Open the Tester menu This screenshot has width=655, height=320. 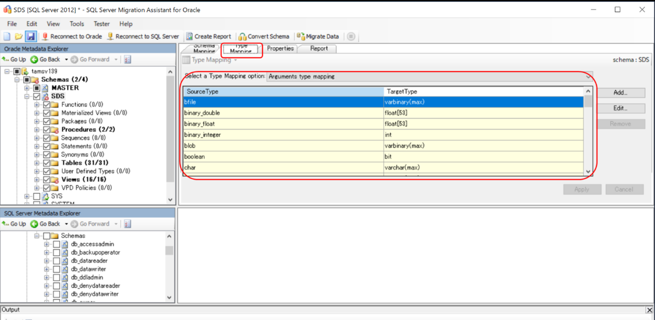(x=102, y=24)
